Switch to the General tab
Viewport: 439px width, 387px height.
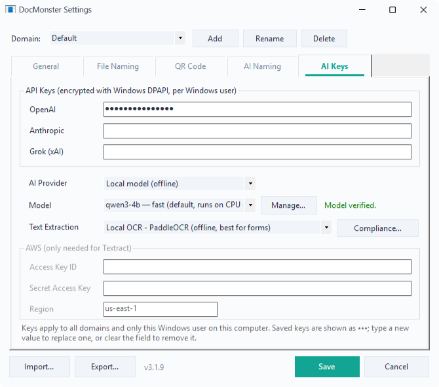point(47,66)
